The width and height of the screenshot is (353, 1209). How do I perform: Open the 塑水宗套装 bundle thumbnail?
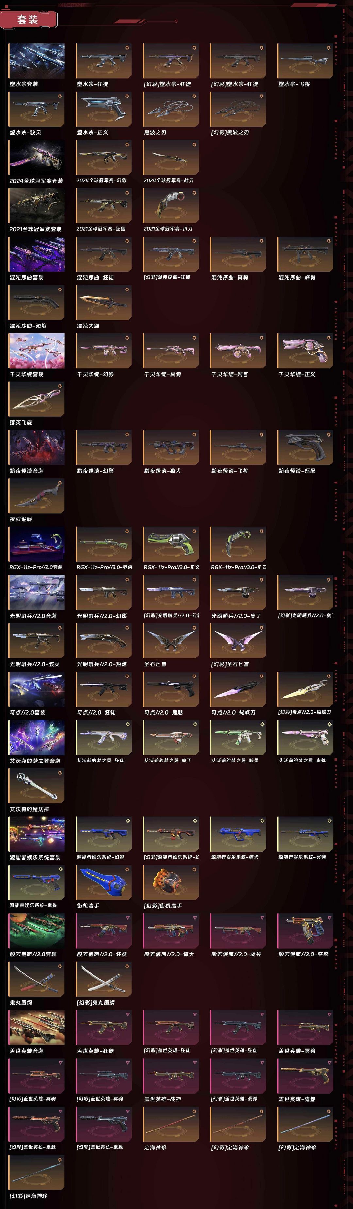(37, 61)
